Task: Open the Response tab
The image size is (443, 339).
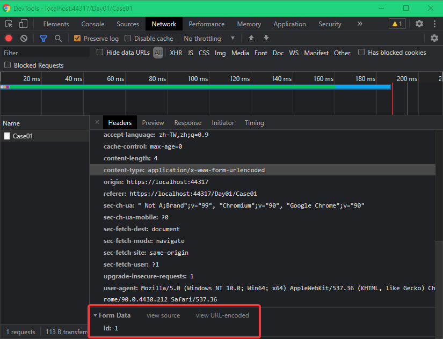Action: (187, 123)
